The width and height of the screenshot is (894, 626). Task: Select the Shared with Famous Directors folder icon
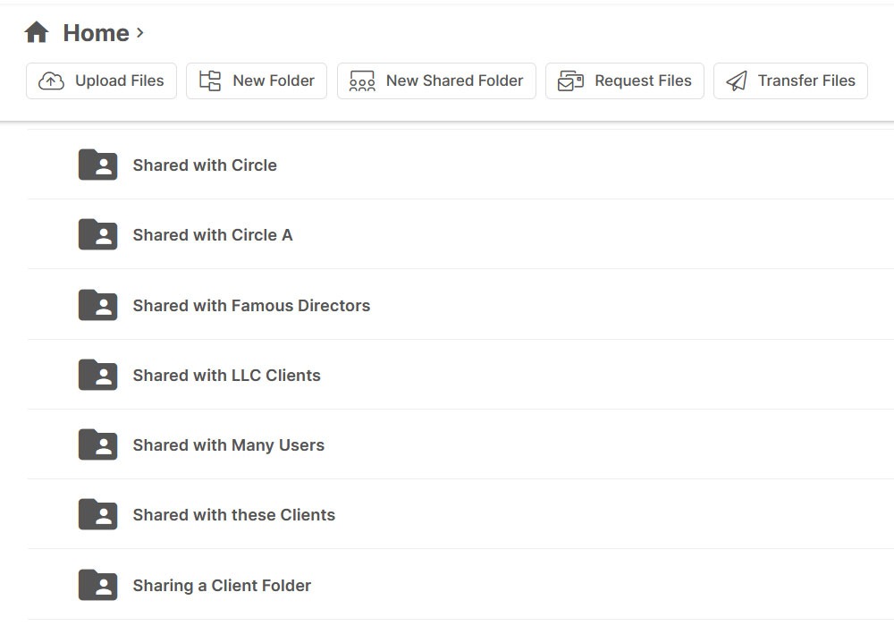pos(97,305)
